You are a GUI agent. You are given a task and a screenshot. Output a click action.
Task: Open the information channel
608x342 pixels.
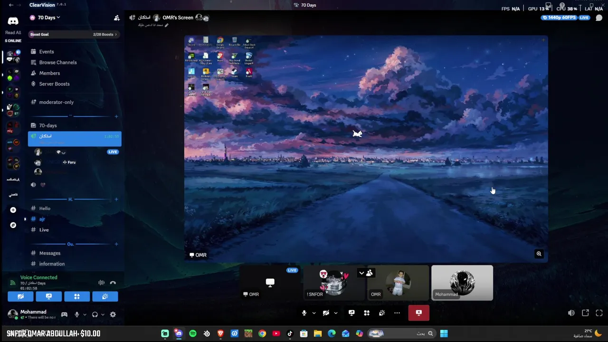[52, 264]
